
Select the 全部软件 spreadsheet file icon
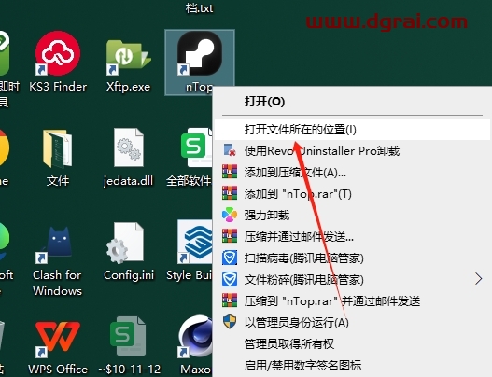196,147
